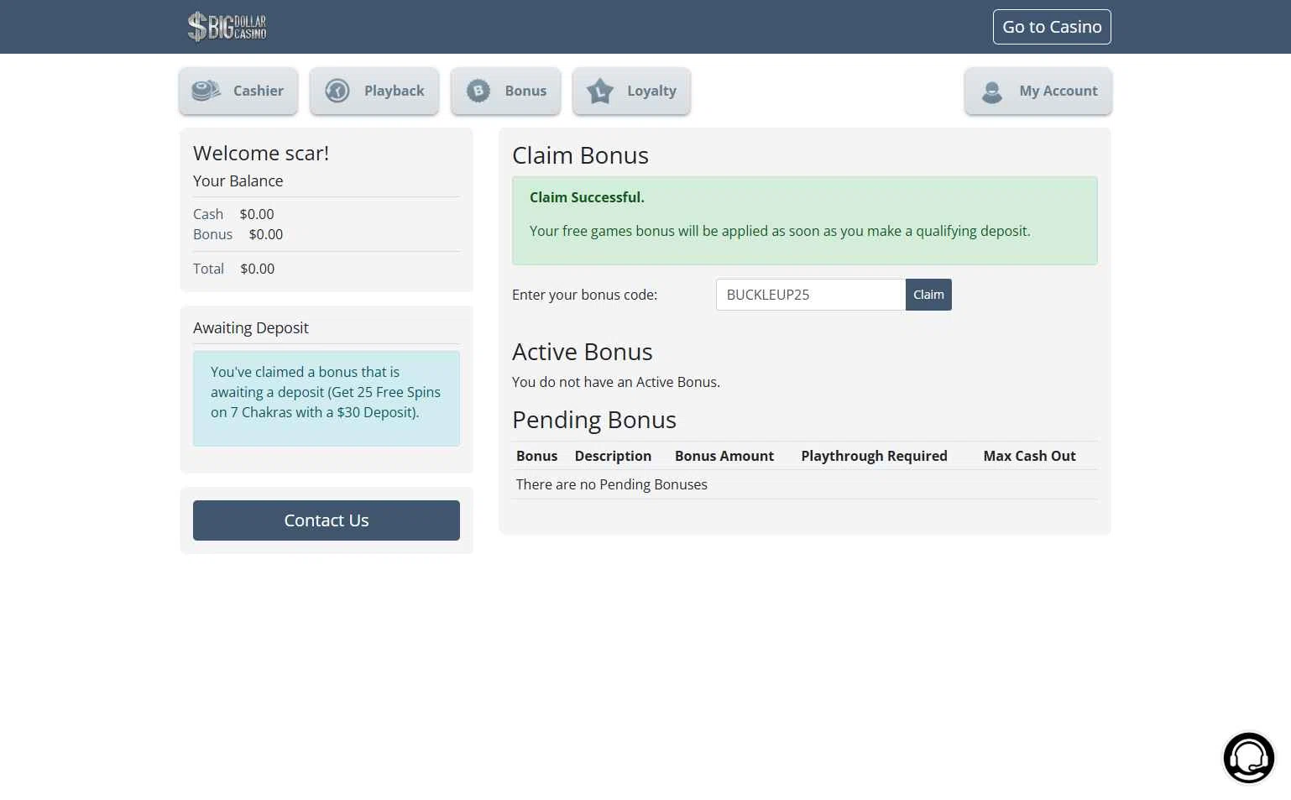The height and width of the screenshot is (800, 1291).
Task: Focus the bonus code input field
Action: (x=811, y=295)
